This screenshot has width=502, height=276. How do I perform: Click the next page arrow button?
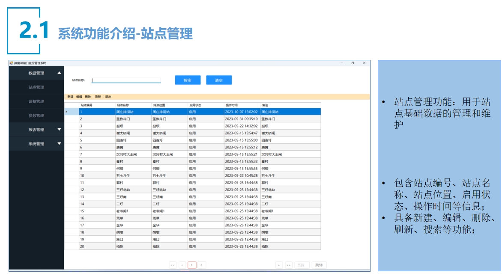click(279, 265)
